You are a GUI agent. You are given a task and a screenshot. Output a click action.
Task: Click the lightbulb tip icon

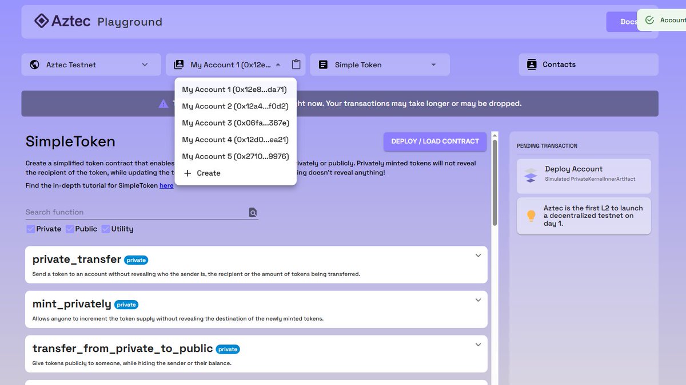pos(531,216)
